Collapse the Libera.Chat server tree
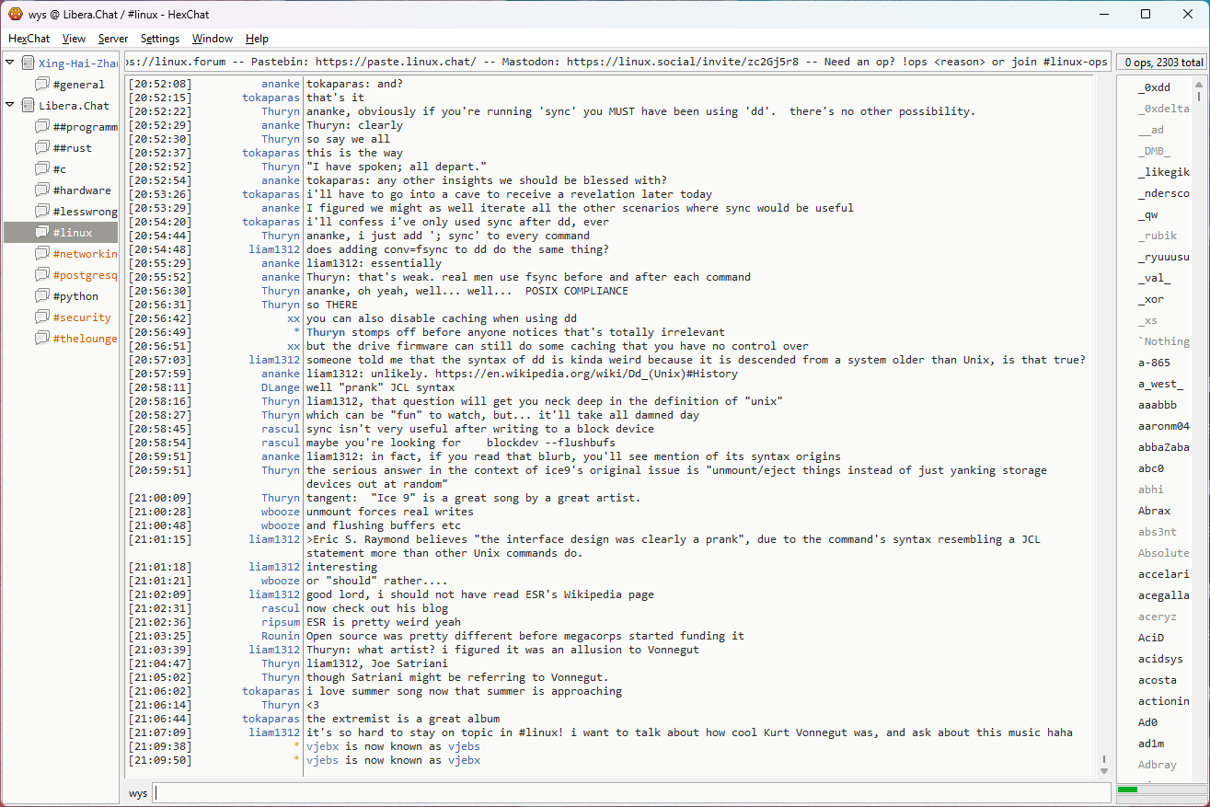The width and height of the screenshot is (1210, 807). 10,106
